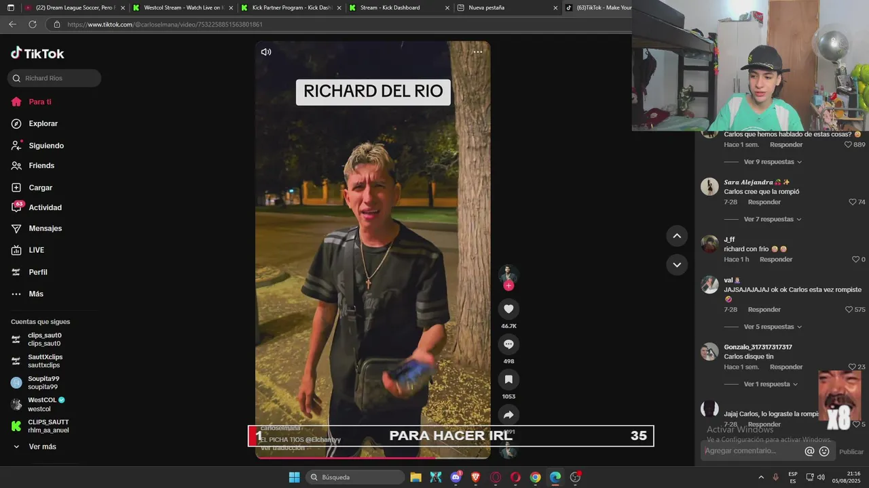Switch to Stream - Kick Dashboard tab
Image resolution: width=869 pixels, height=488 pixels.
[x=399, y=7]
